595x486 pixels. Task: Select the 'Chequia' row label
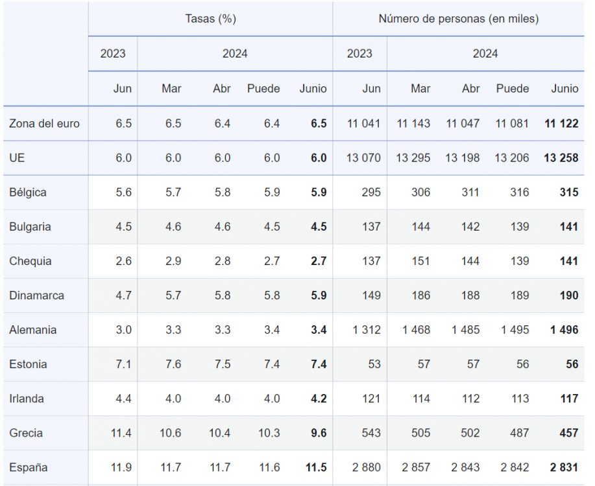[30, 261]
